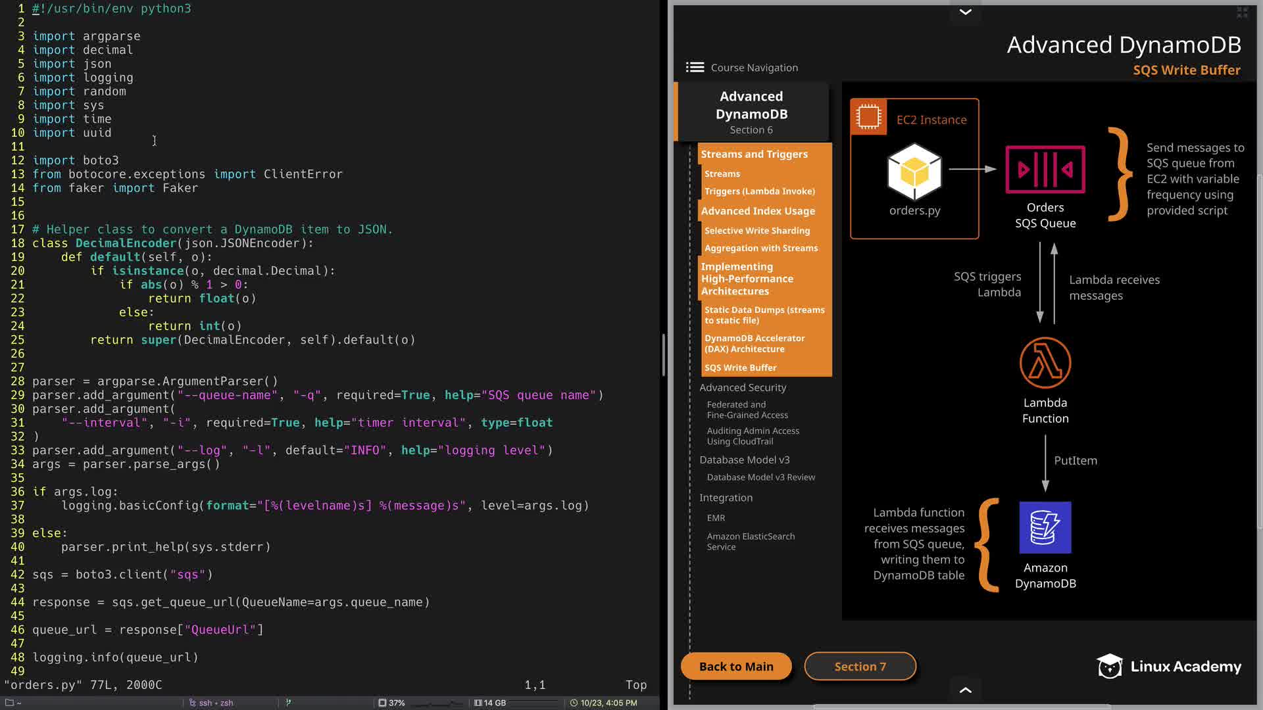1263x710 pixels.
Task: Click the vertical pane divider handle
Action: [663, 355]
